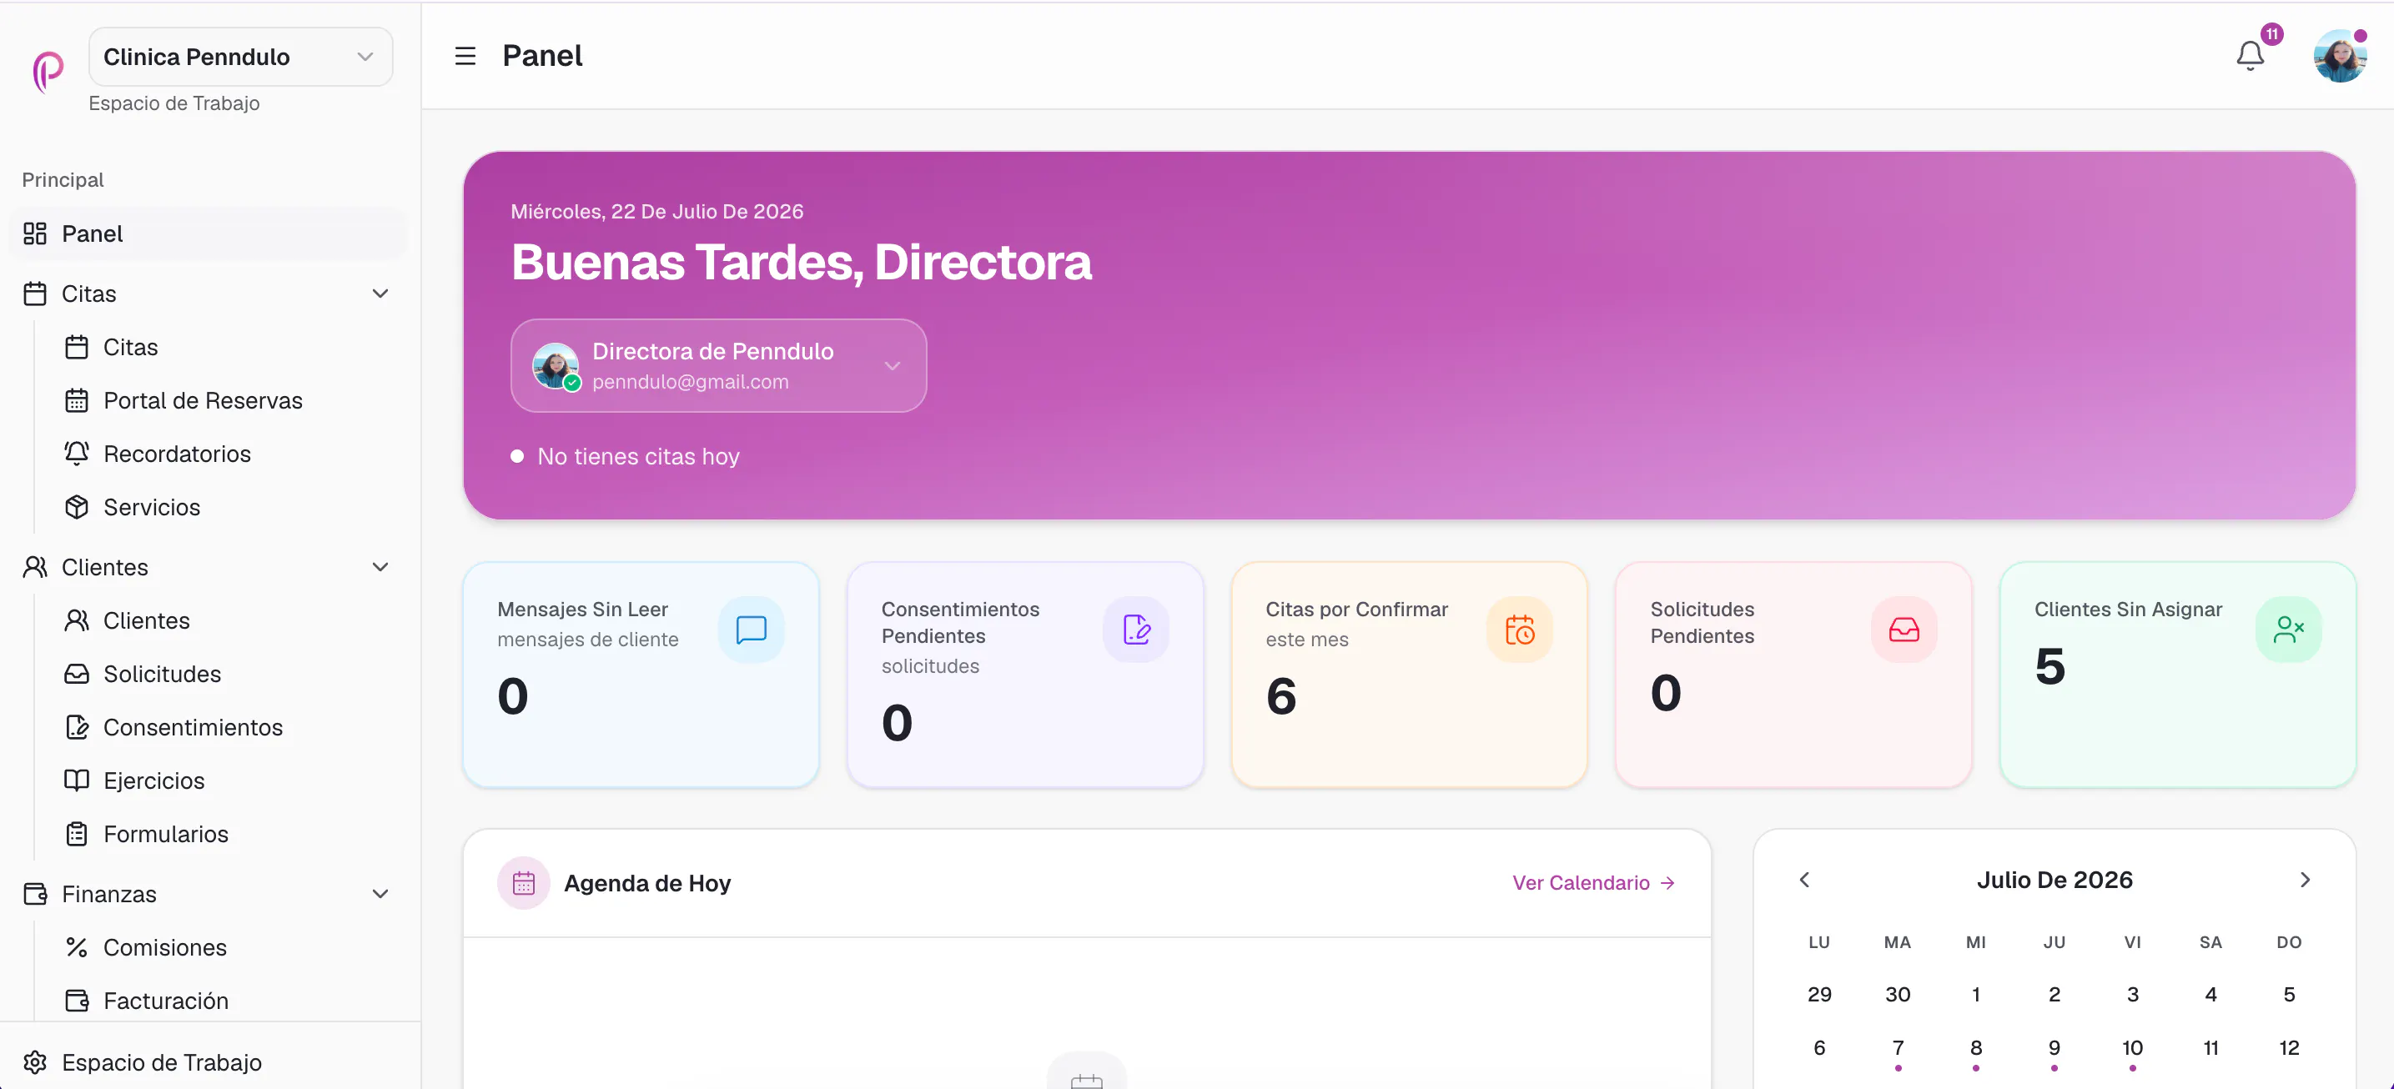Select day 12 in the calendar
The image size is (2394, 1089).
pos(2289,1048)
